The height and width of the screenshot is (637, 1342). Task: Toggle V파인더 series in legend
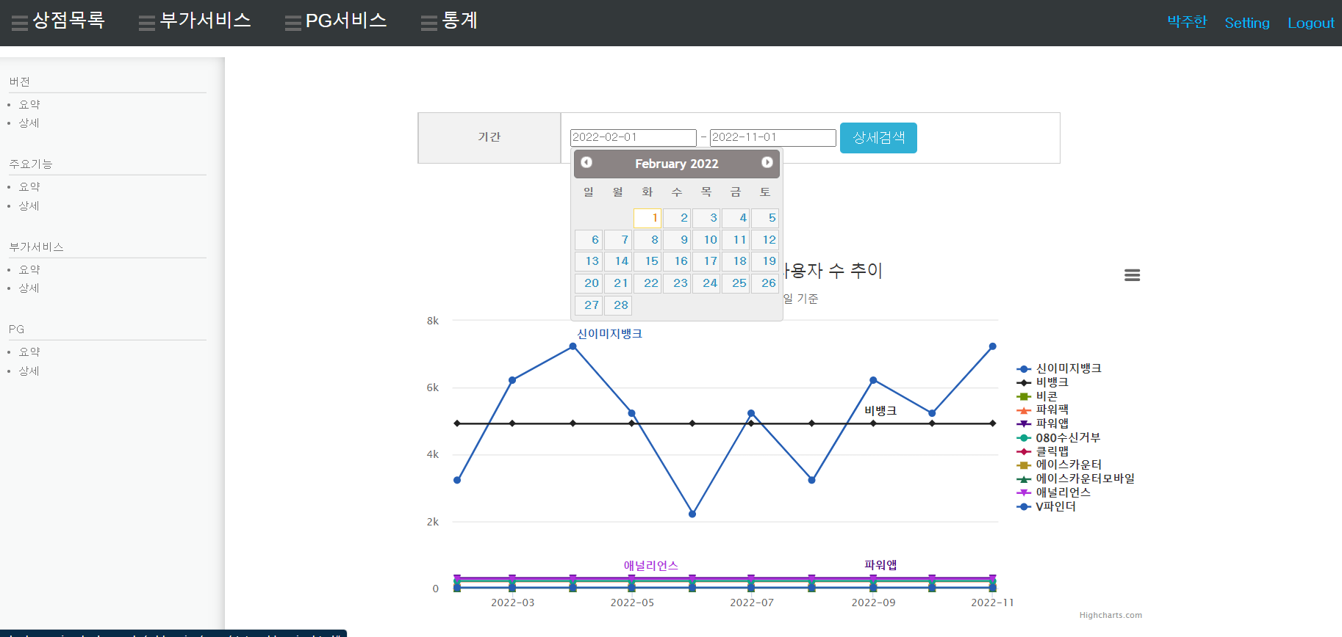pos(1047,506)
